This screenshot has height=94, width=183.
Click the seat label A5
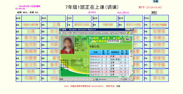tap(17, 52)
